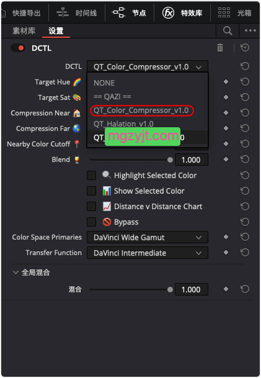
Task: Toggle the DCTL effect enable switch
Action: (x=18, y=48)
